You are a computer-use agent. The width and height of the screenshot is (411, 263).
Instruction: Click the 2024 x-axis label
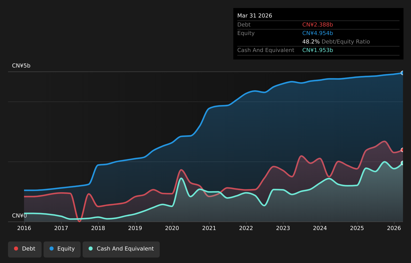click(x=320, y=228)
